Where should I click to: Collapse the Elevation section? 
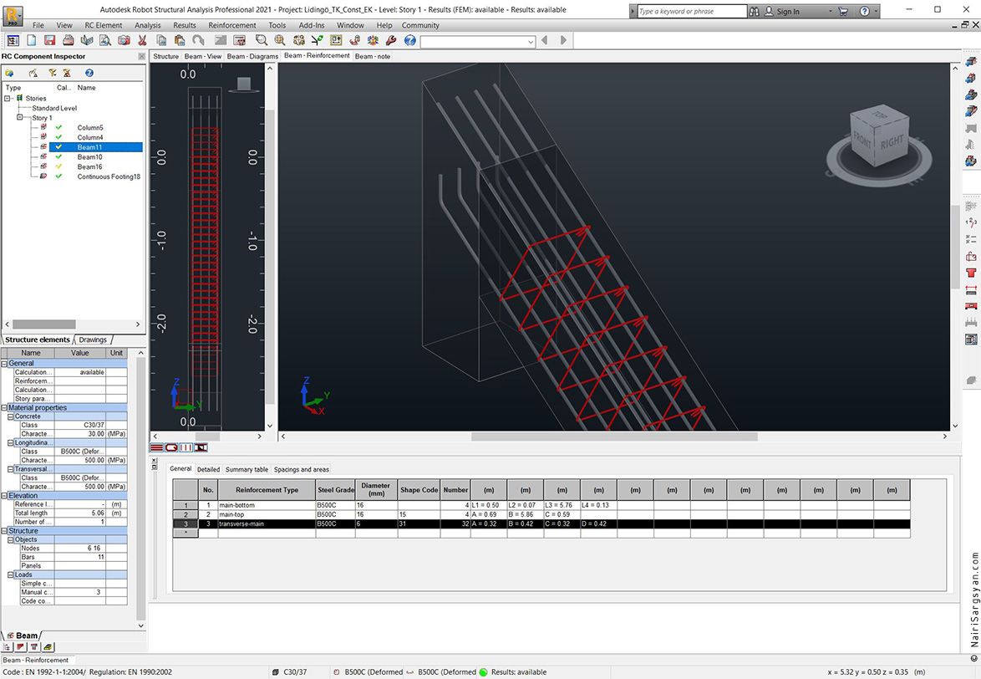(x=4, y=496)
